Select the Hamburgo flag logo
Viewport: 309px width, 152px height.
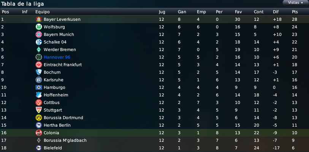pos(39,87)
